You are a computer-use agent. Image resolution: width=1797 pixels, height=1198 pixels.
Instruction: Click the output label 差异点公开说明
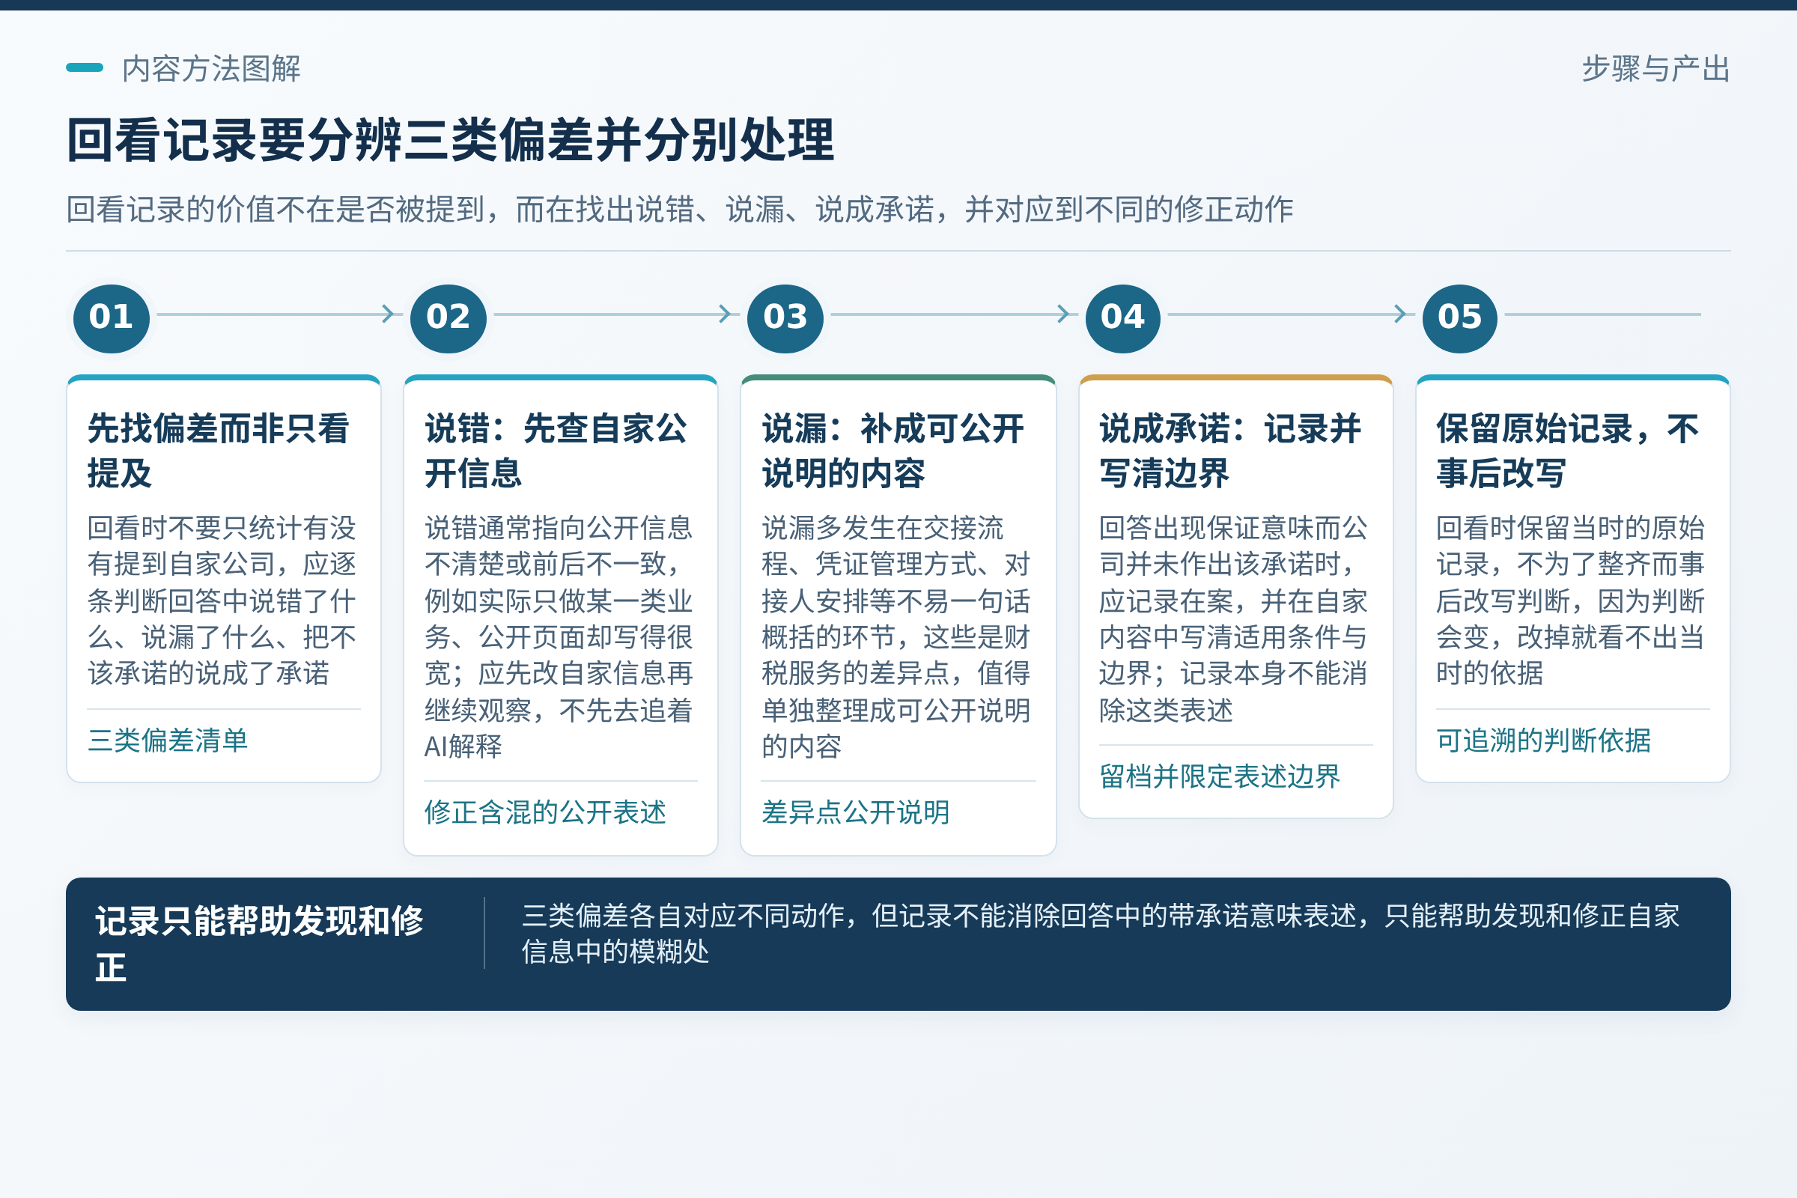856,812
